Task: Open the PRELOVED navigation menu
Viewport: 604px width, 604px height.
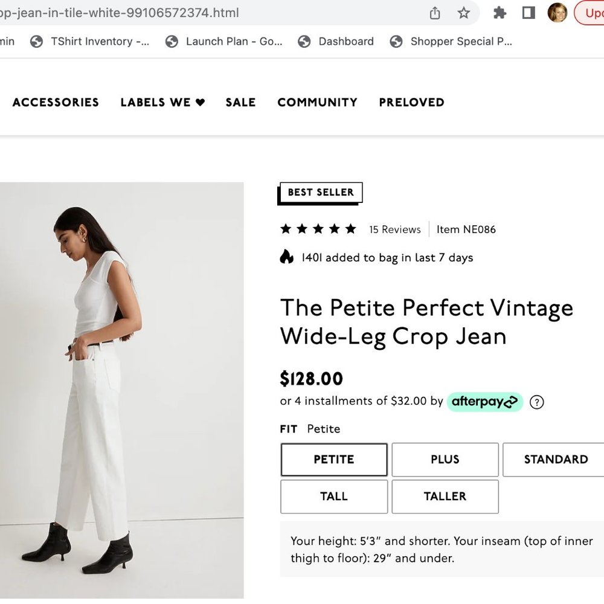Action: 411,102
